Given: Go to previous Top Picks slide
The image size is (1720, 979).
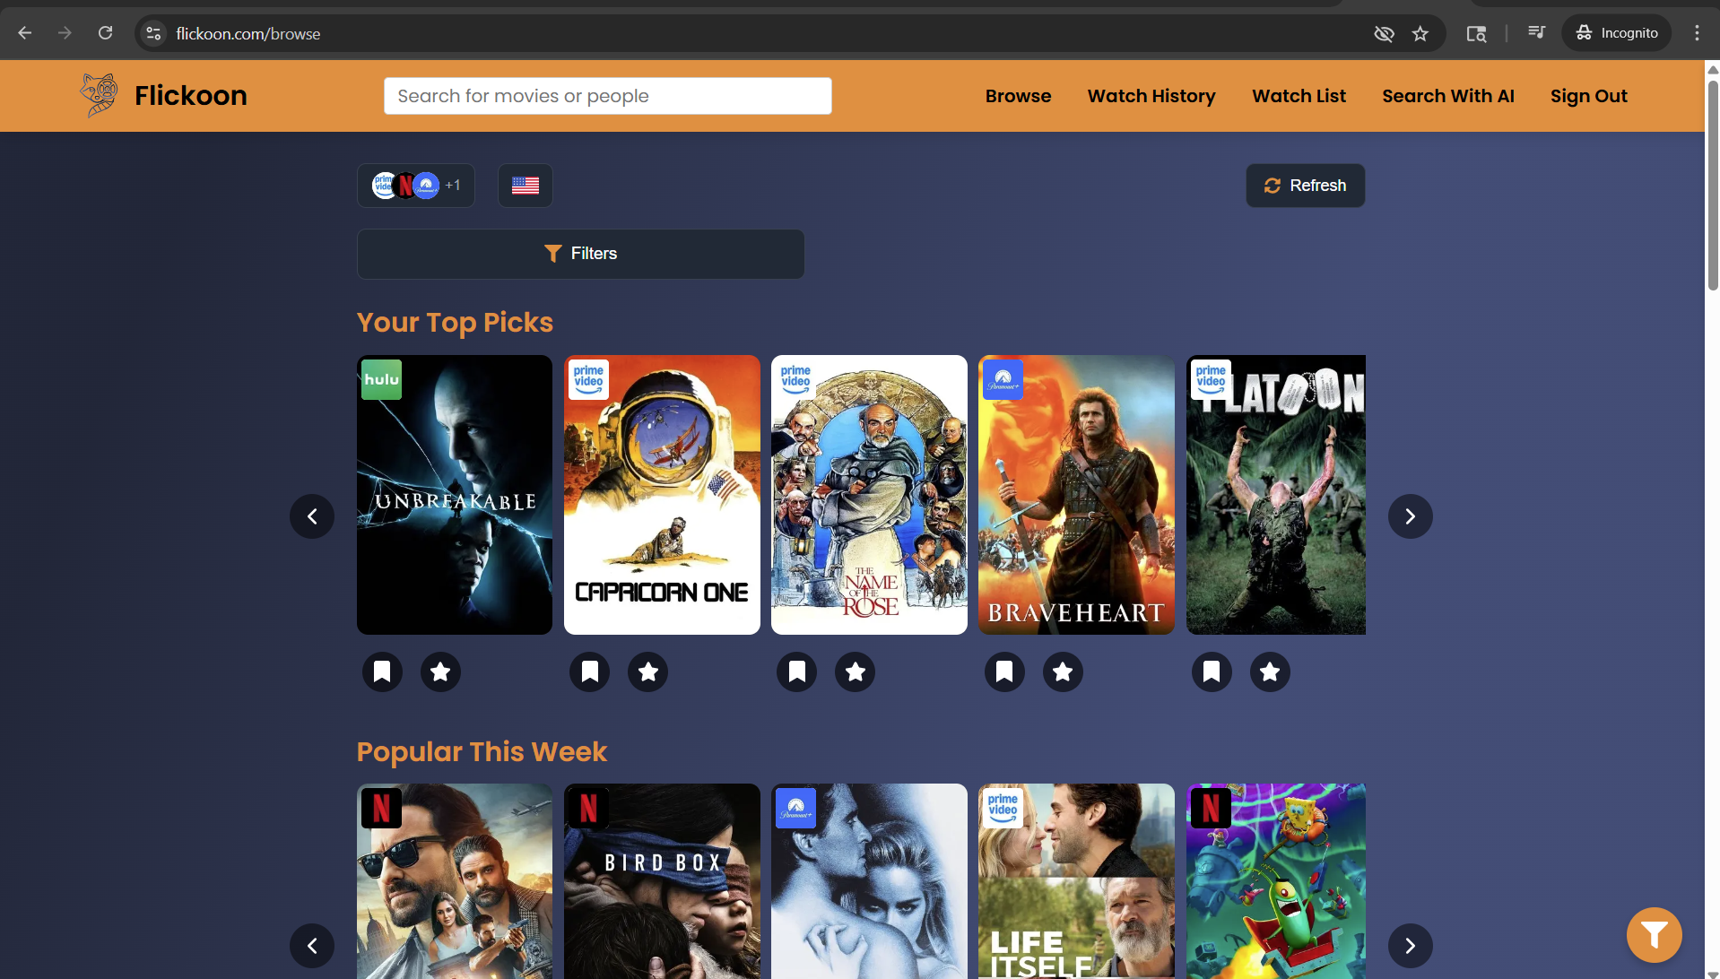Looking at the screenshot, I should (x=312, y=516).
